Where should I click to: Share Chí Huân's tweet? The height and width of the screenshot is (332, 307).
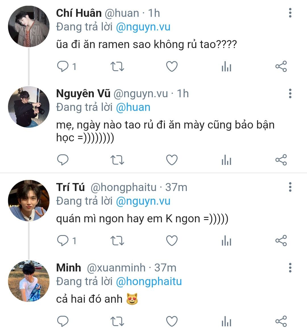(281, 67)
